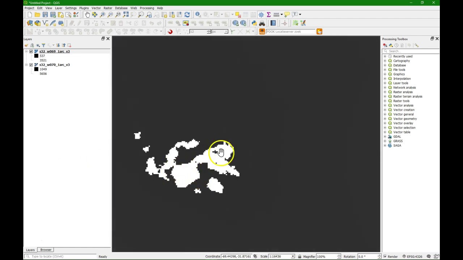Open the Plugins menu

84,8
